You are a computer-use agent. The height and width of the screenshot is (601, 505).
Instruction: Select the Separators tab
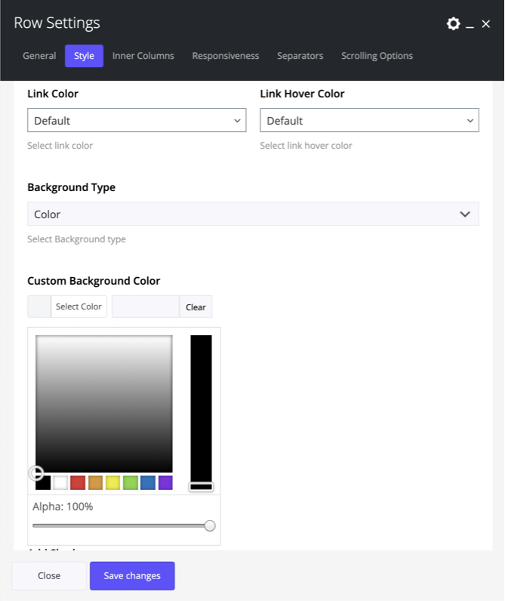coord(300,56)
